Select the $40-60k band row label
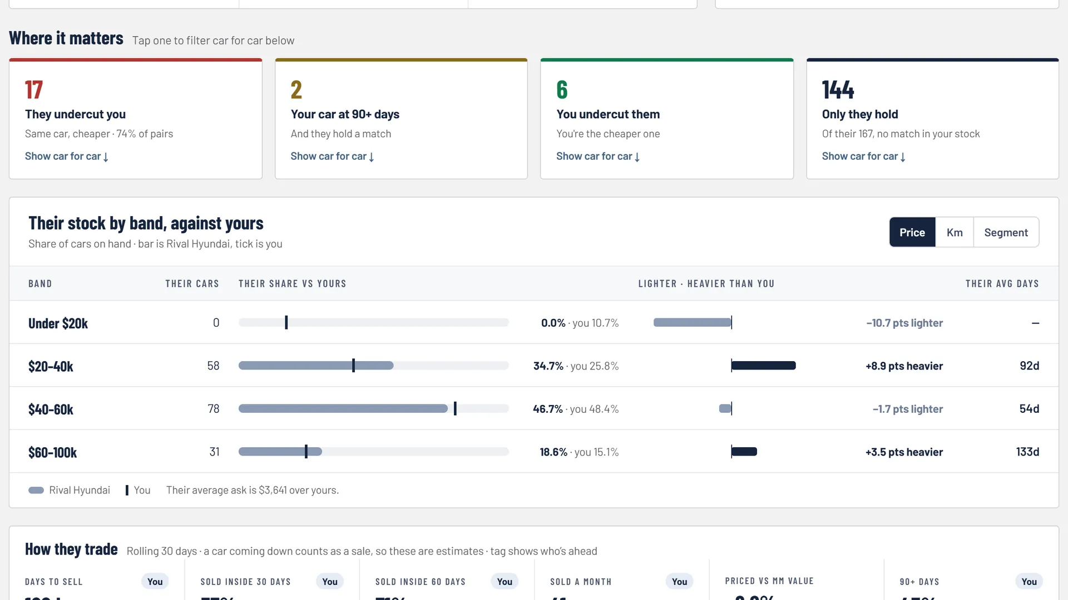This screenshot has height=600, width=1068. coord(51,409)
